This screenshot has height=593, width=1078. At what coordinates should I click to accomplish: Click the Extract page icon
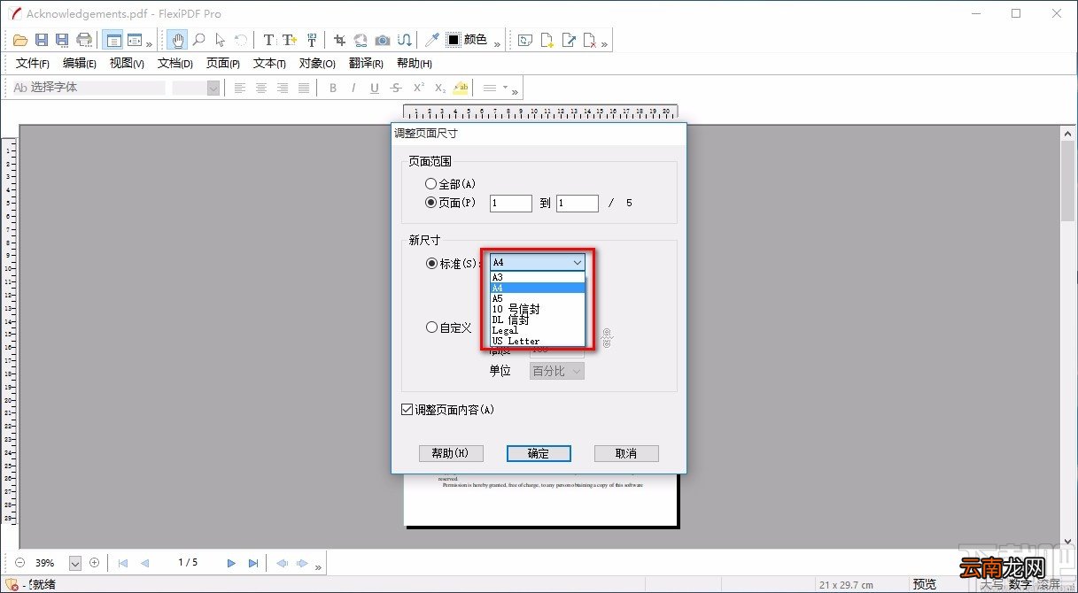click(x=569, y=40)
